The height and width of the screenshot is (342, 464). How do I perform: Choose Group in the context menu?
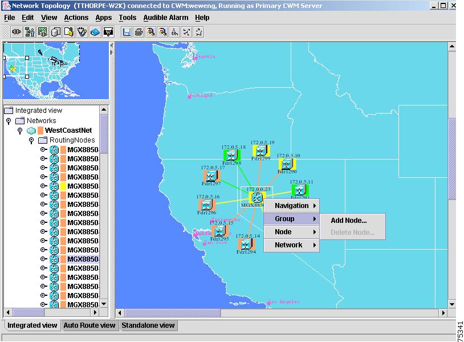tap(291, 219)
